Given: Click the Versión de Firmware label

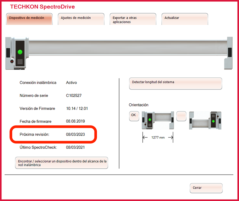Looking at the screenshot, I should (37, 109).
